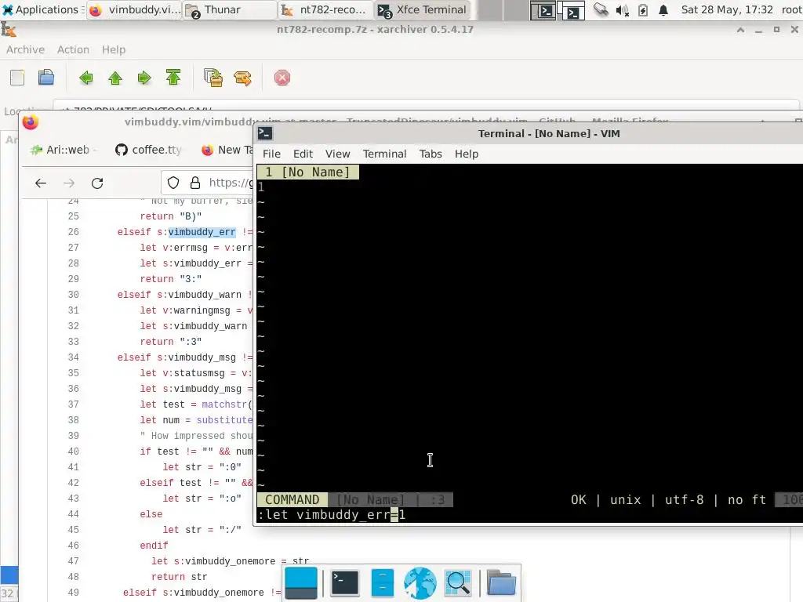The image size is (803, 602).
Task: Click the notification bell icon
Action: click(x=663, y=9)
